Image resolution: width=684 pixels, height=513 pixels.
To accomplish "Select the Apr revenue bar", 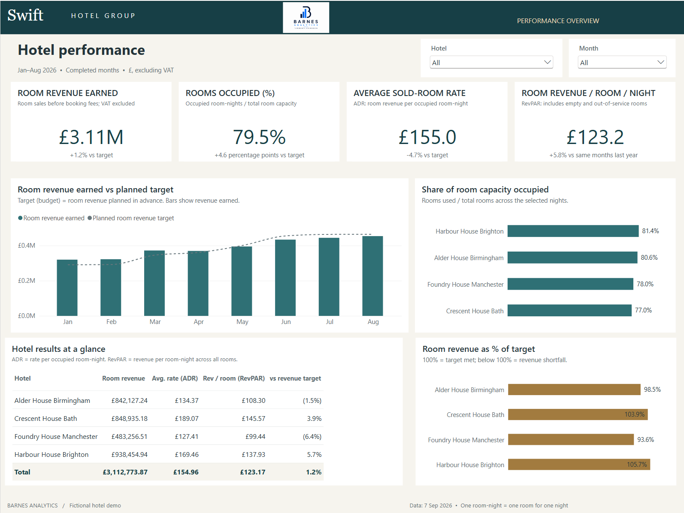I will 198,283.
